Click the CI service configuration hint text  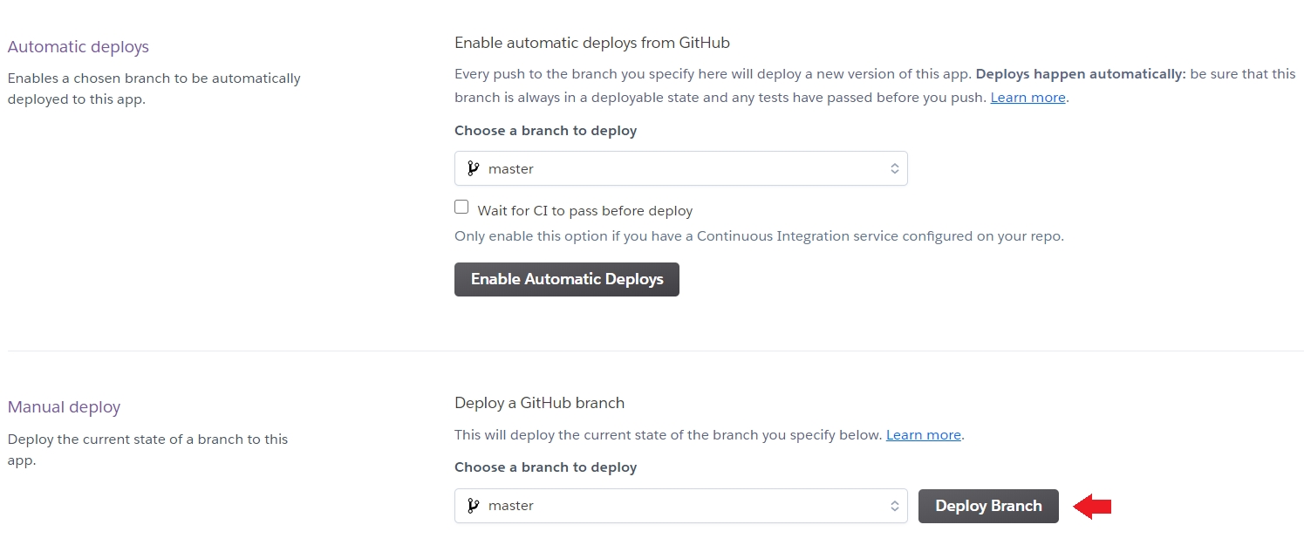(x=759, y=236)
